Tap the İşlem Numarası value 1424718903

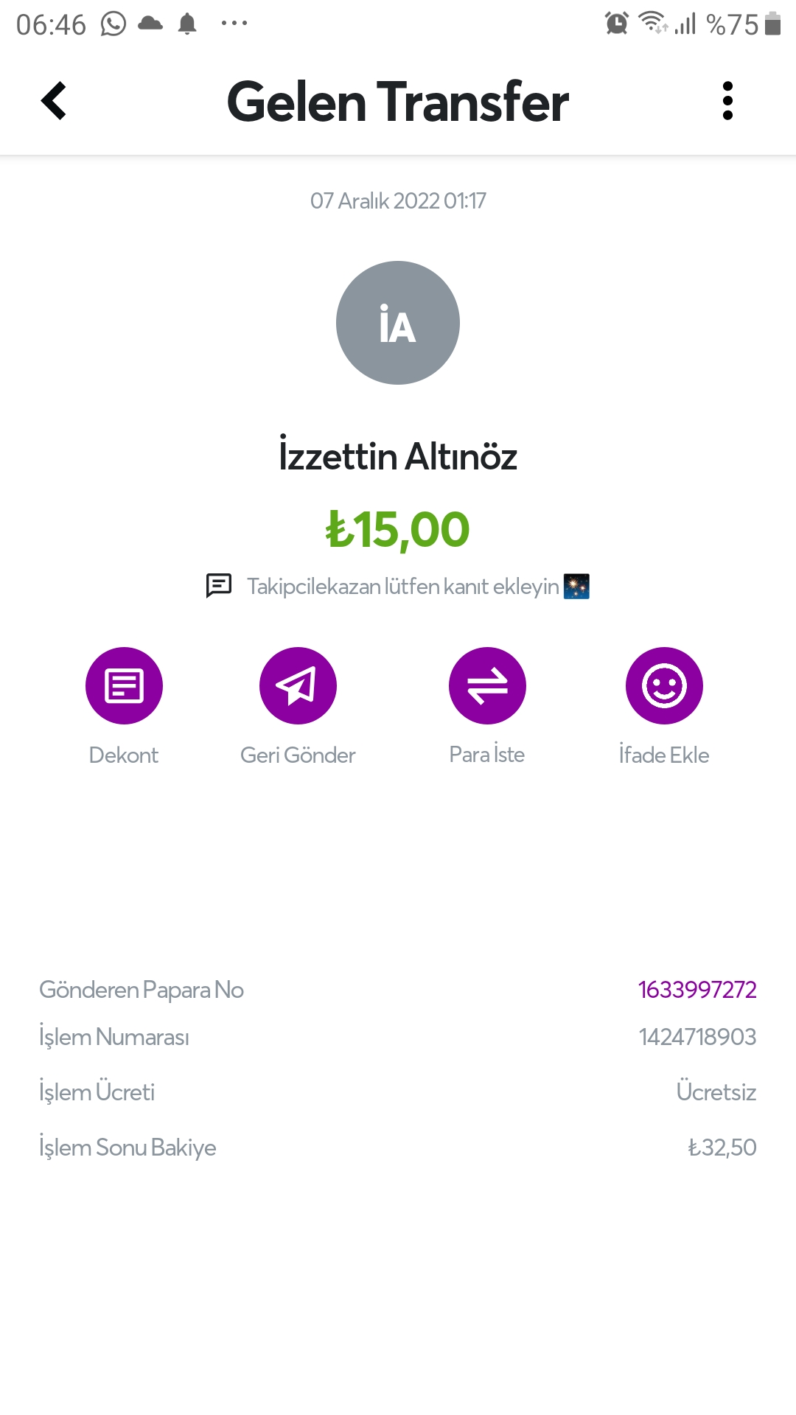(x=697, y=1037)
